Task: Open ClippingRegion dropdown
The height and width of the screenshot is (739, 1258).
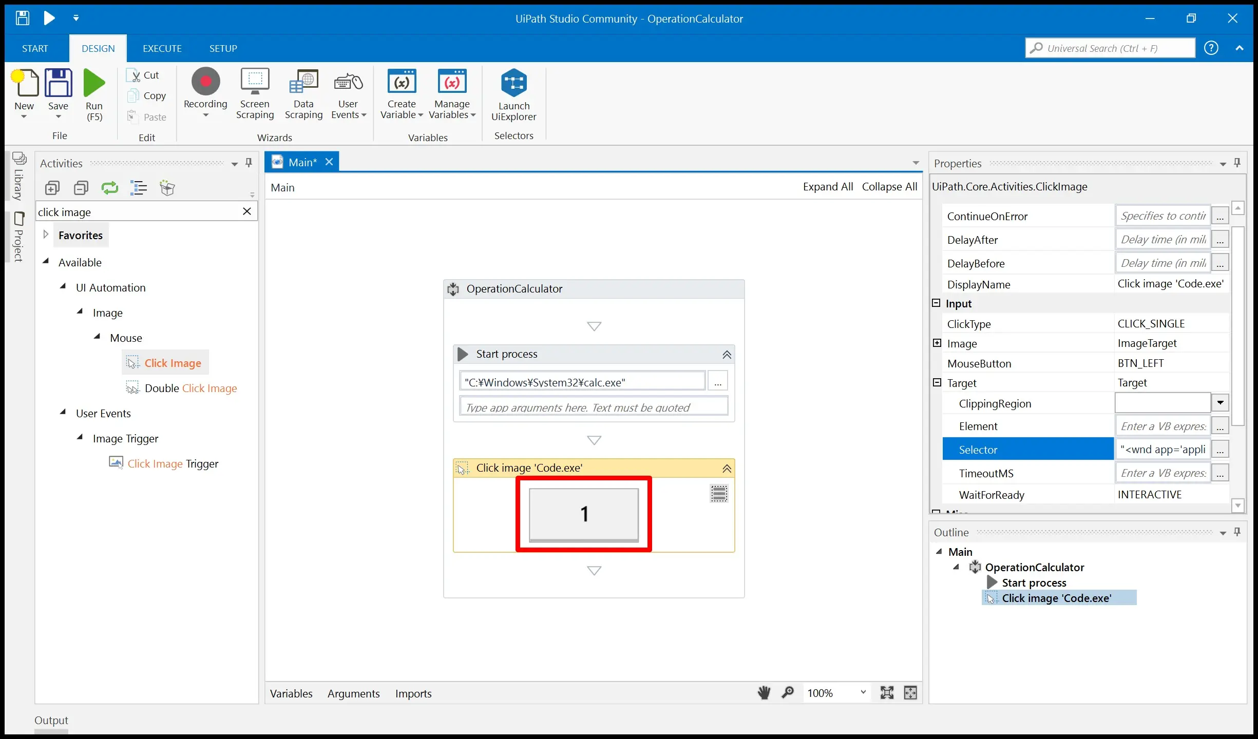Action: click(x=1220, y=403)
